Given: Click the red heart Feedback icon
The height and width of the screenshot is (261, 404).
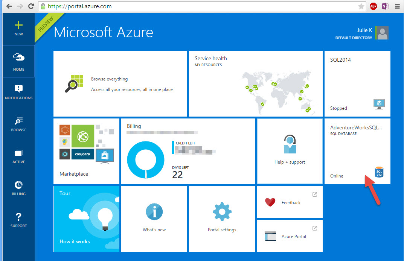Looking at the screenshot, I should click(x=270, y=202).
